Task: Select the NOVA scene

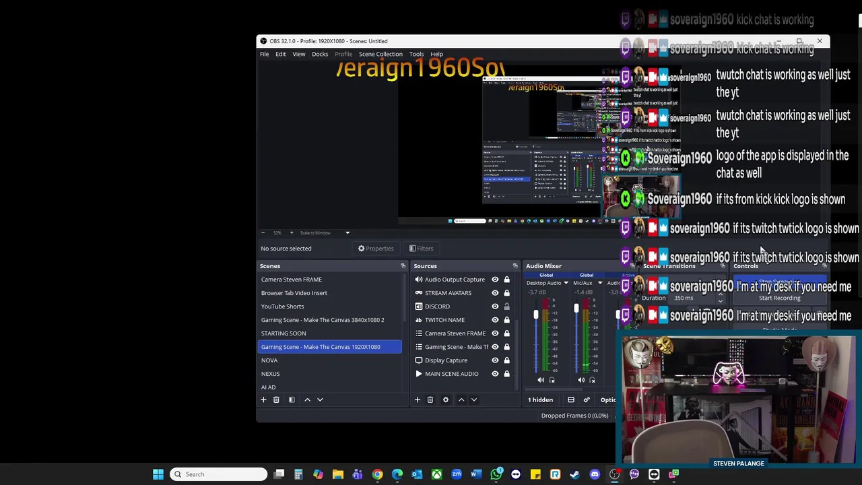Action: tap(329, 360)
